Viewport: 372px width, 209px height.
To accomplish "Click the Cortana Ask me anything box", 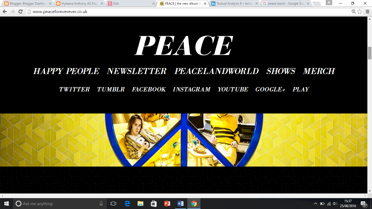I will click(x=60, y=204).
